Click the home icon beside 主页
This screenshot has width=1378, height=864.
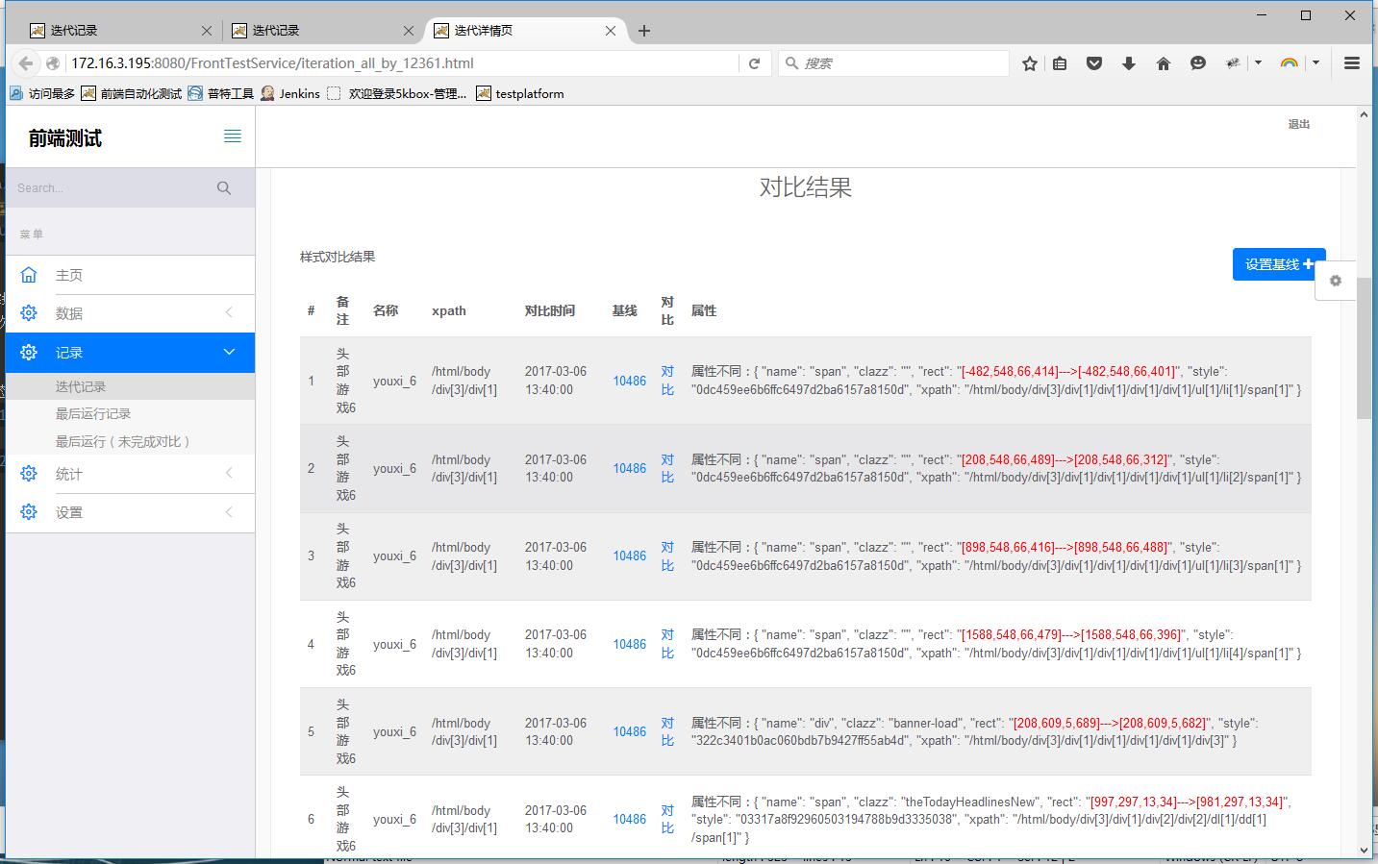[x=29, y=275]
